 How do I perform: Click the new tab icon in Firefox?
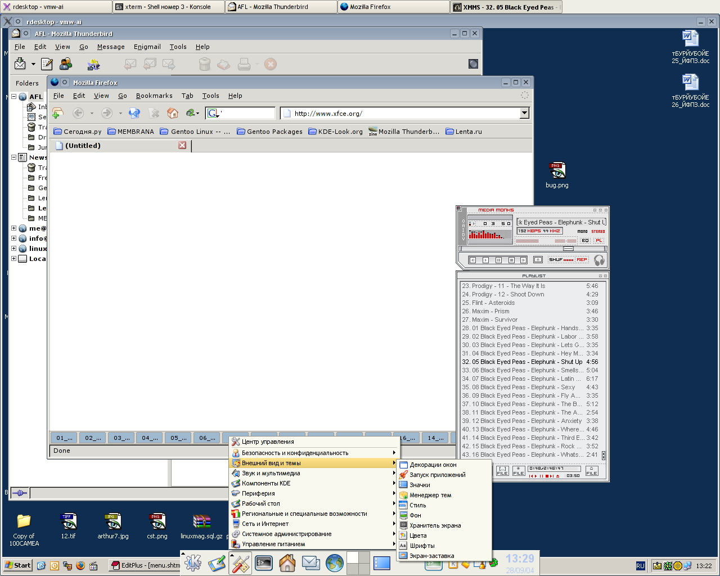pos(57,113)
